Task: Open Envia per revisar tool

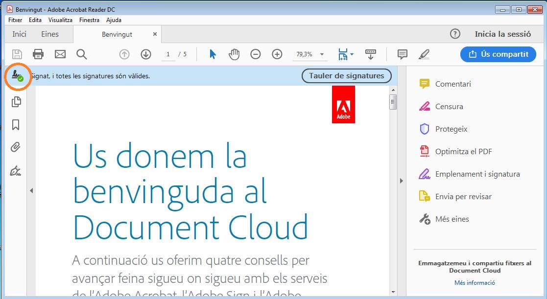Action: (x=455, y=197)
